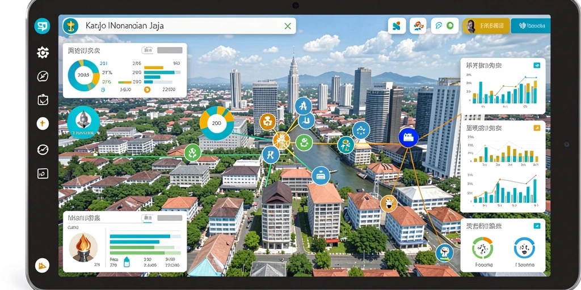Viewport: 581px width, 290px height.
Task: Select the blue marker just below the top person marker
Action: (x=306, y=121)
